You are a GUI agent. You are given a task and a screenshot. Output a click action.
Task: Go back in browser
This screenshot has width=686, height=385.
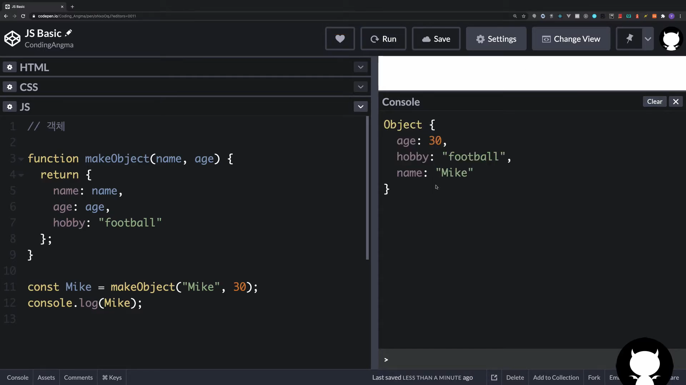pos(6,16)
